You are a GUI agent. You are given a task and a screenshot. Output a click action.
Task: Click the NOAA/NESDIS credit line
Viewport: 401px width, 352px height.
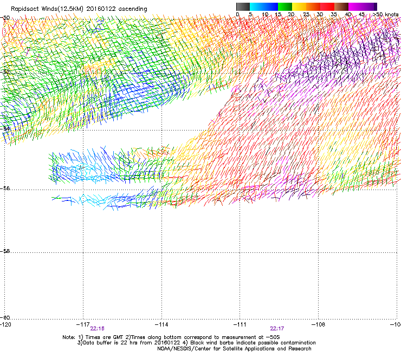coord(234,349)
